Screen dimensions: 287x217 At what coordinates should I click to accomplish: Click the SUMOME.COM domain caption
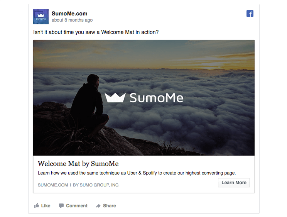pyautogui.click(x=53, y=185)
